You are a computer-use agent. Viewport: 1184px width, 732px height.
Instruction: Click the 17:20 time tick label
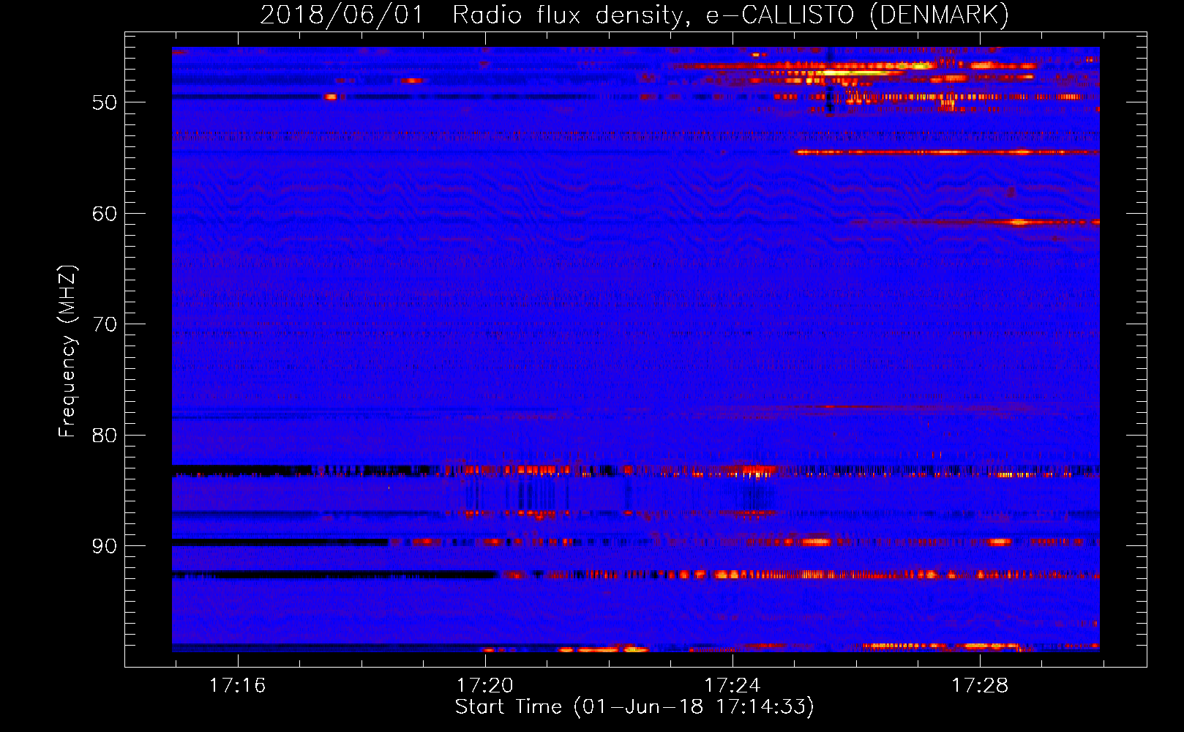point(484,686)
